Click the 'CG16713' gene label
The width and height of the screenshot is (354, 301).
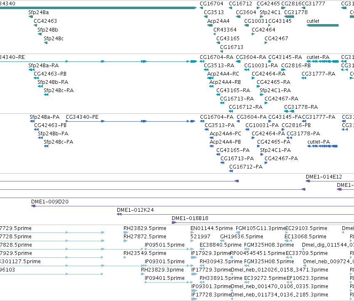232,48
